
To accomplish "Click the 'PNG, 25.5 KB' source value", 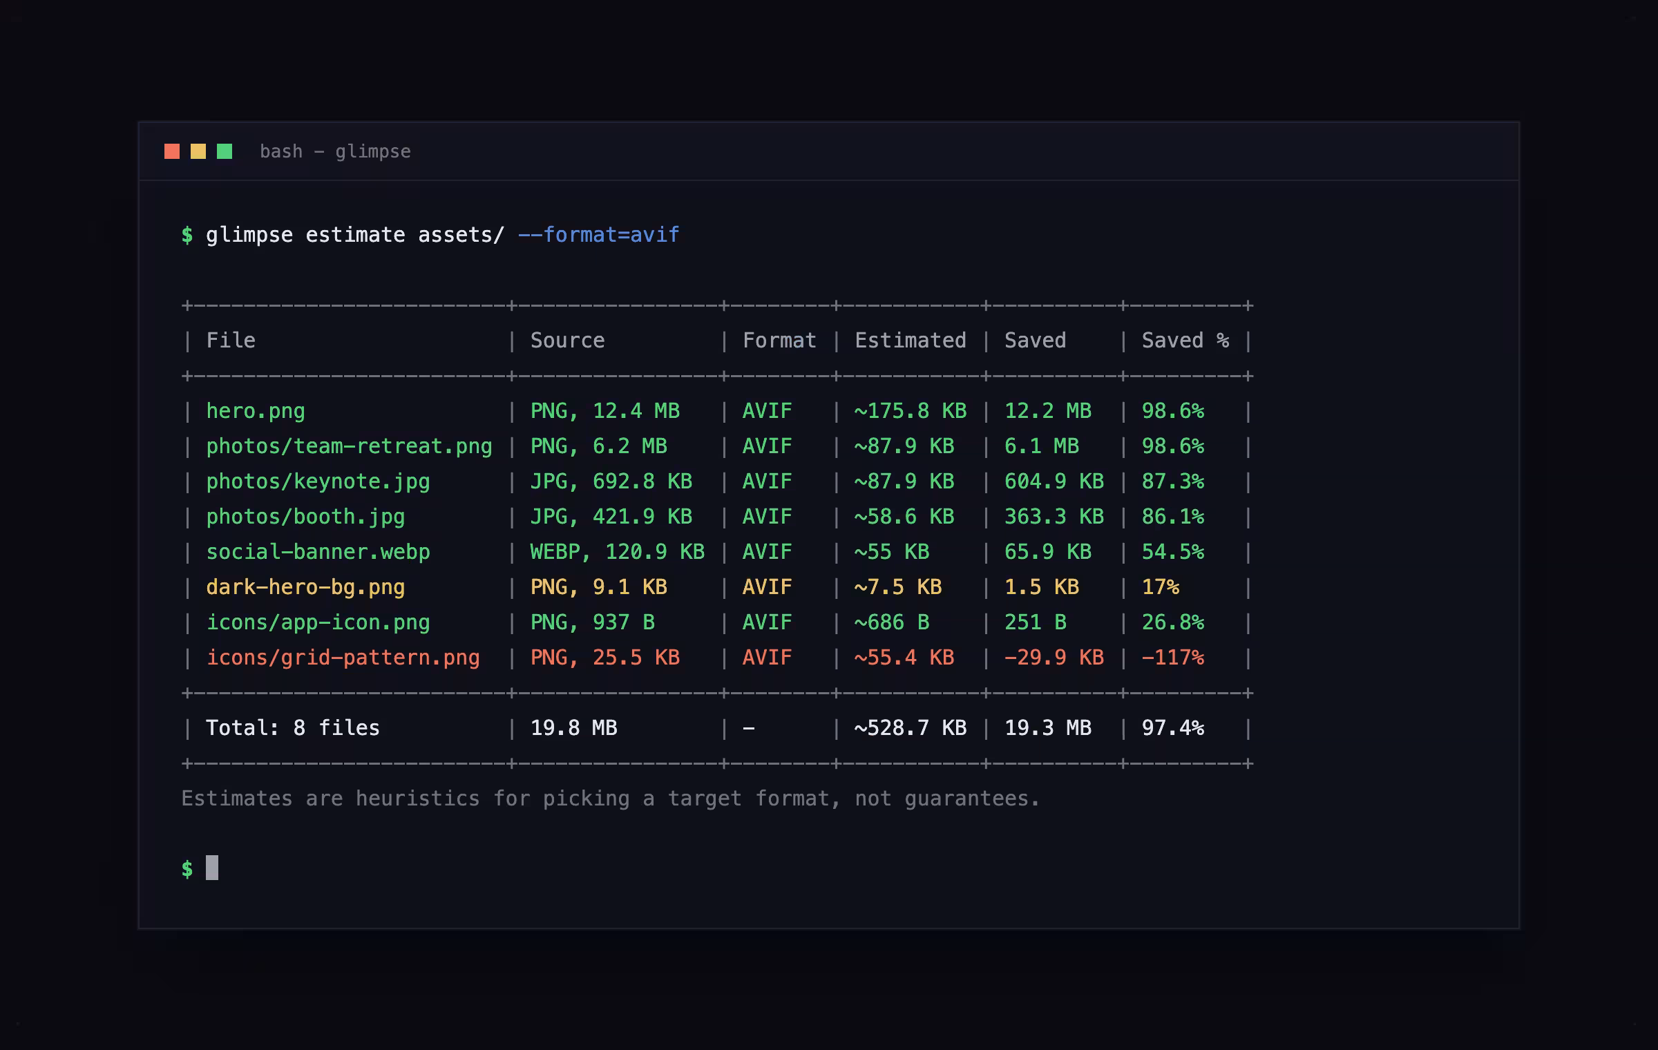I will click(605, 658).
